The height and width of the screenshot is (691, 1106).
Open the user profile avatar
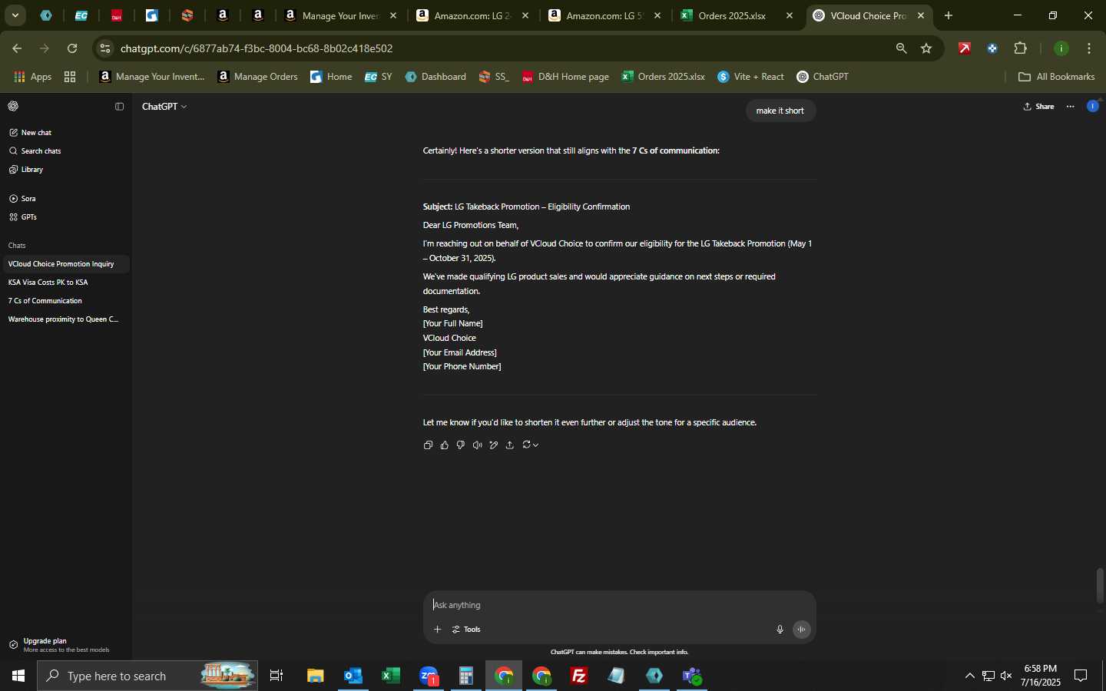click(x=1093, y=107)
